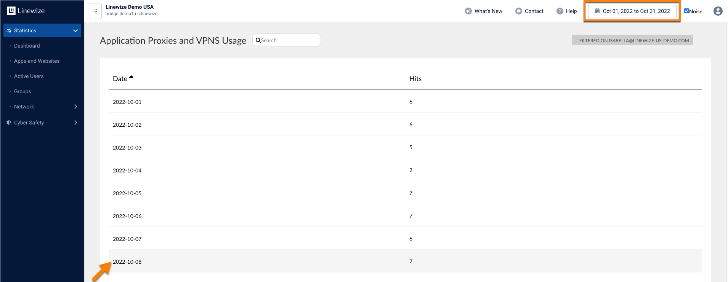Open Dashboard in sidebar
This screenshot has width=728, height=282.
(27, 46)
